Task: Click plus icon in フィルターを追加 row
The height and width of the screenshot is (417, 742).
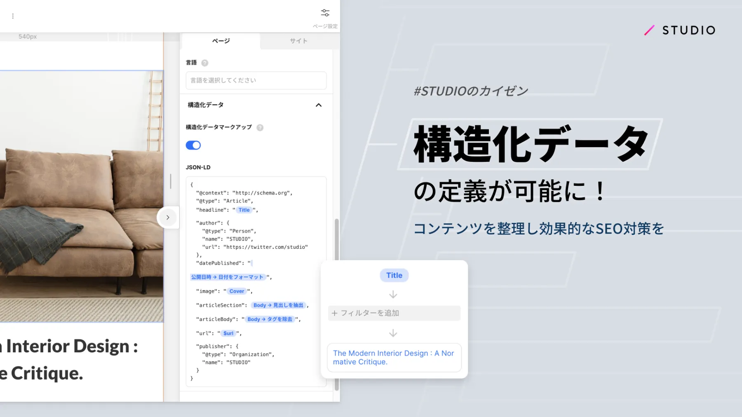Action: pyautogui.click(x=334, y=313)
